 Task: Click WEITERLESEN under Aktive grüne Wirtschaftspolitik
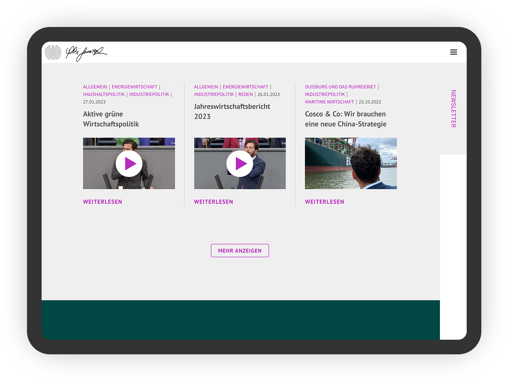coord(102,202)
